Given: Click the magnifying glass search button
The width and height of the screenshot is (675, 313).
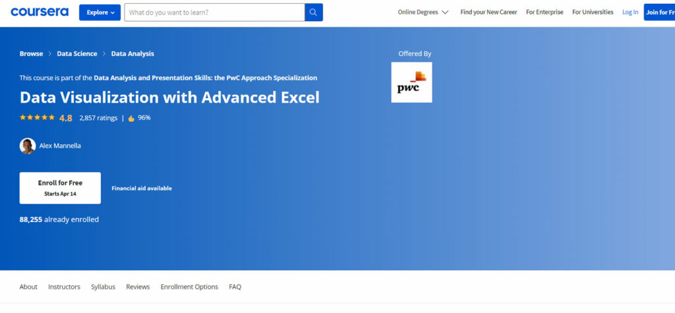Looking at the screenshot, I should (x=314, y=13).
